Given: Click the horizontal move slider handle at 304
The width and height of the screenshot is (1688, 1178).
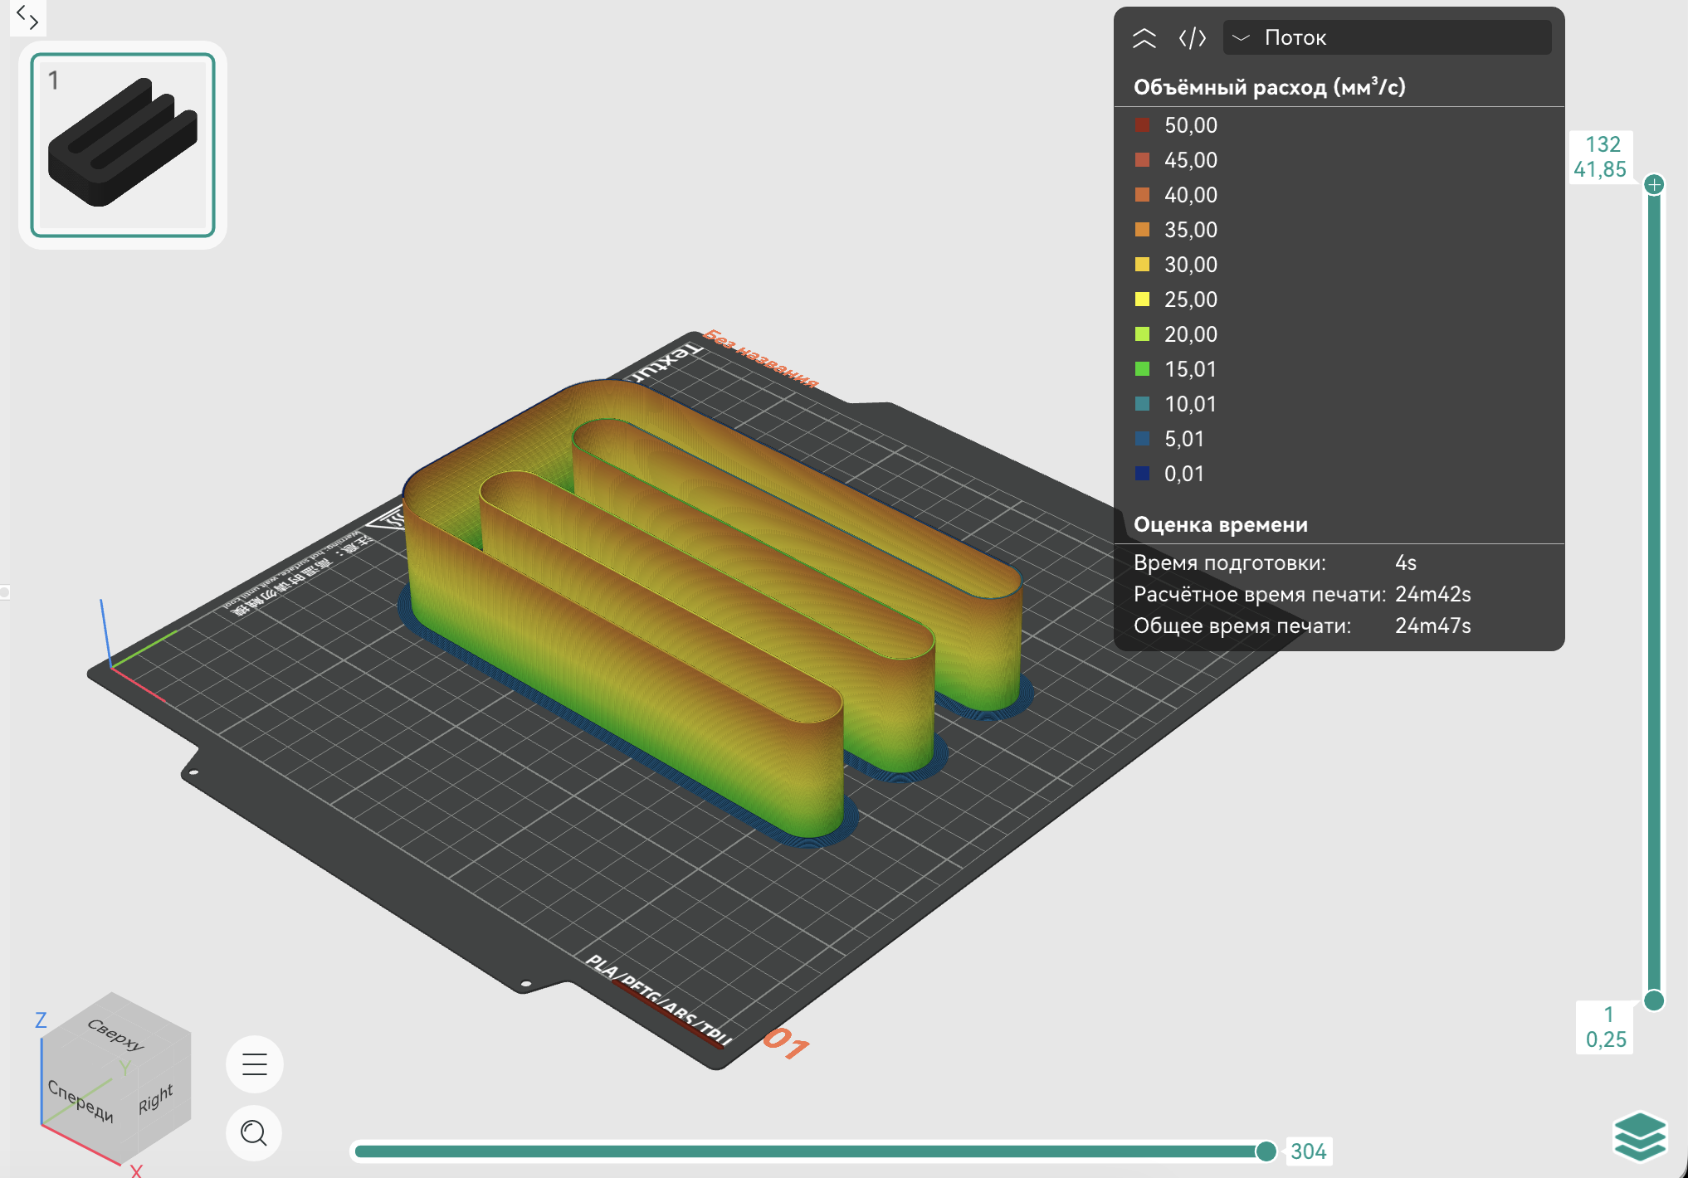Looking at the screenshot, I should [x=1266, y=1151].
